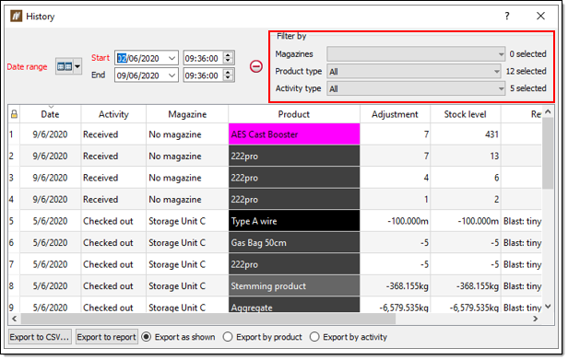Screen dimensions: 568x360
Task: Click the magenta AES Cast Booster cell
Action: click(294, 134)
